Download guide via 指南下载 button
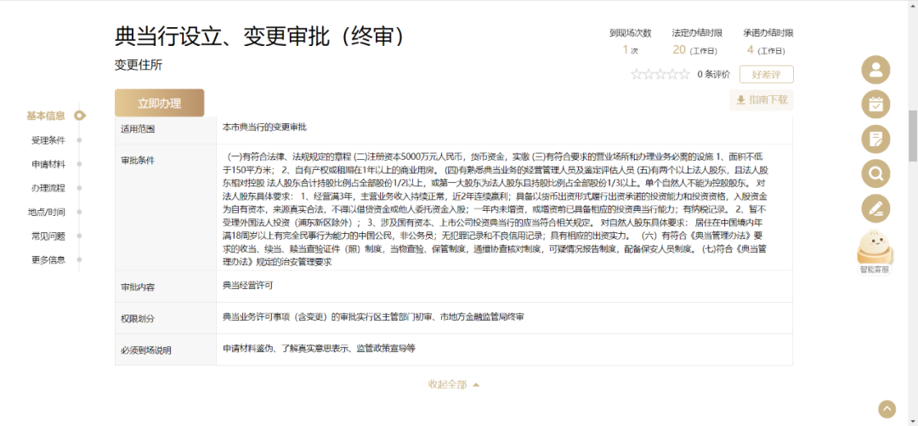Image resolution: width=918 pixels, height=426 pixels. click(761, 100)
